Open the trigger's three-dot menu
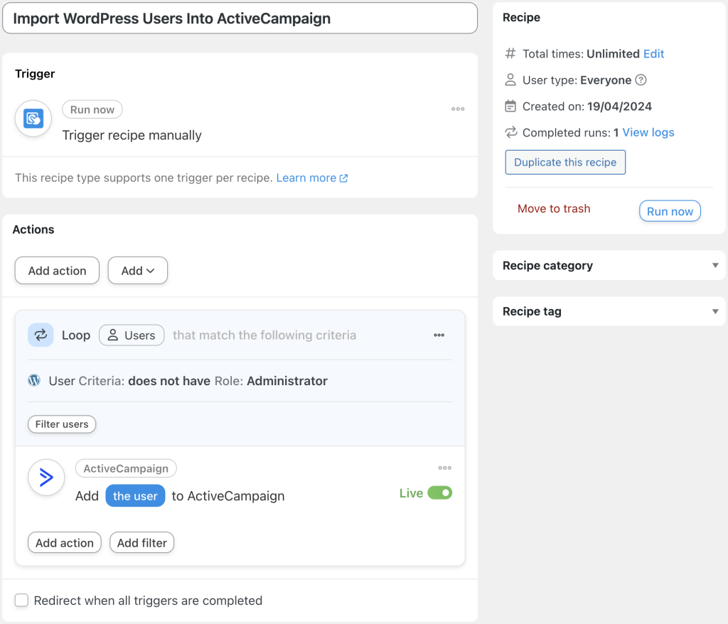Screen dimensions: 728x624 pos(458,109)
